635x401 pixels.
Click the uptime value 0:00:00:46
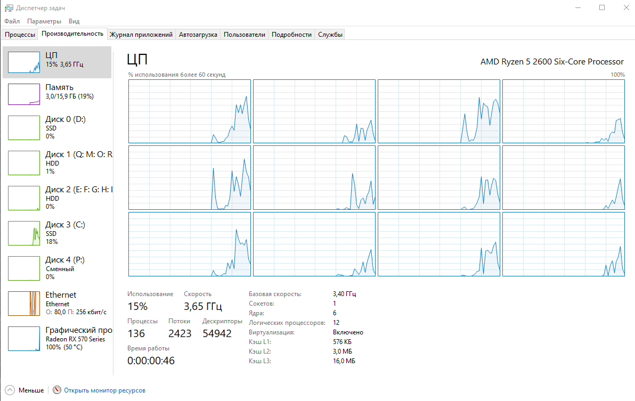click(151, 361)
